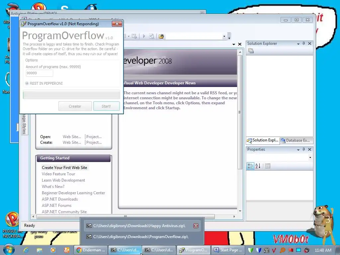Open What's New? link
The height and width of the screenshot is (255, 340).
(x=53, y=186)
